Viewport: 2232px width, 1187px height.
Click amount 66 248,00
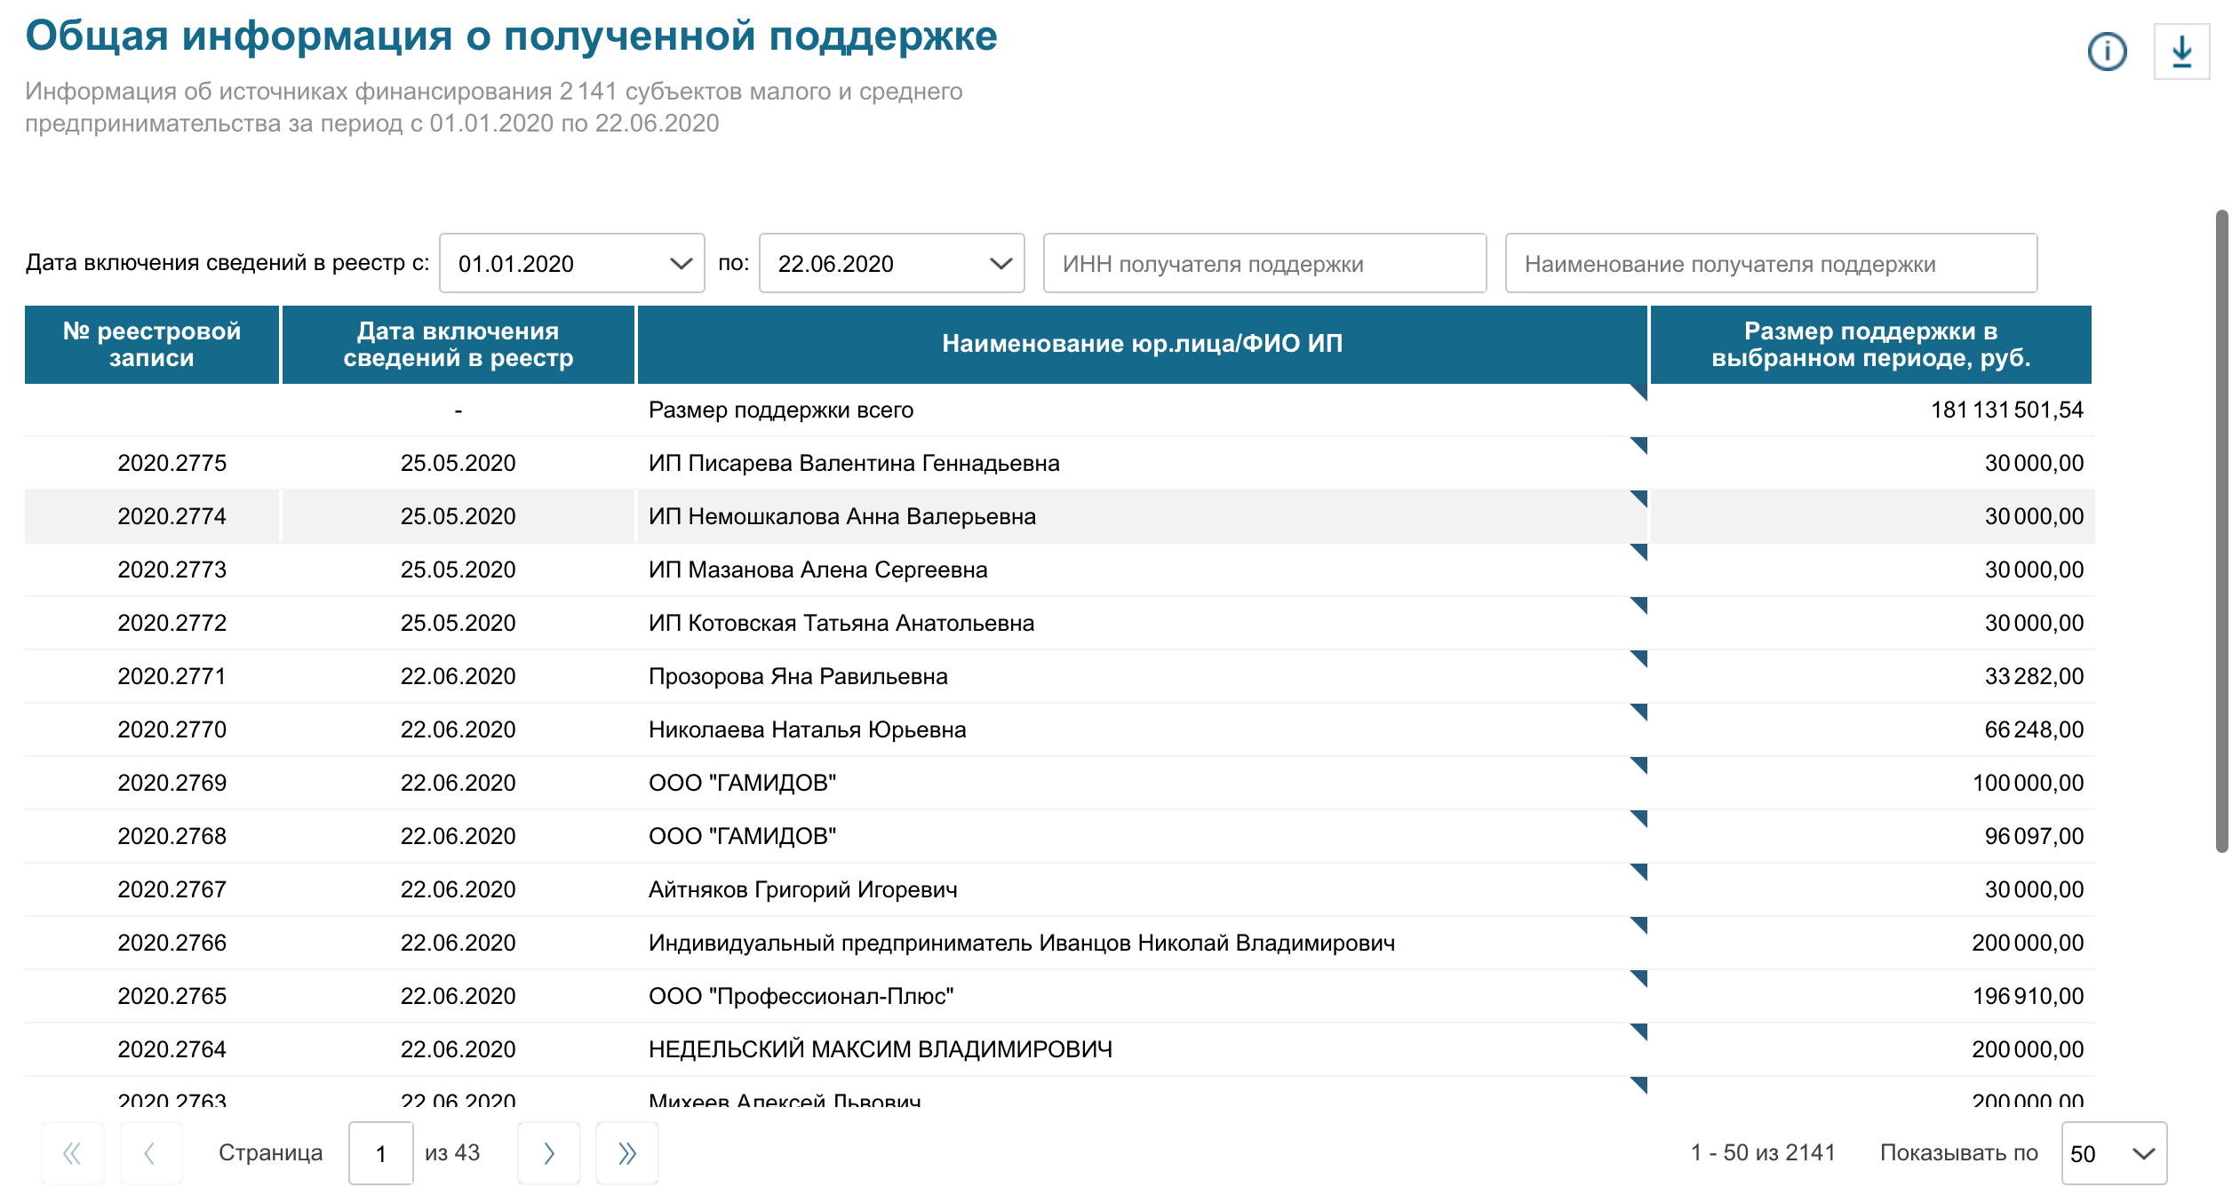[x=2034, y=729]
